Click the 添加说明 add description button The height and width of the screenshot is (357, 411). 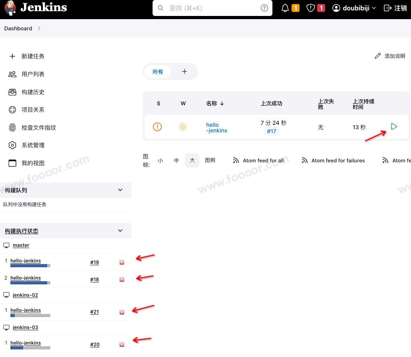pos(390,56)
